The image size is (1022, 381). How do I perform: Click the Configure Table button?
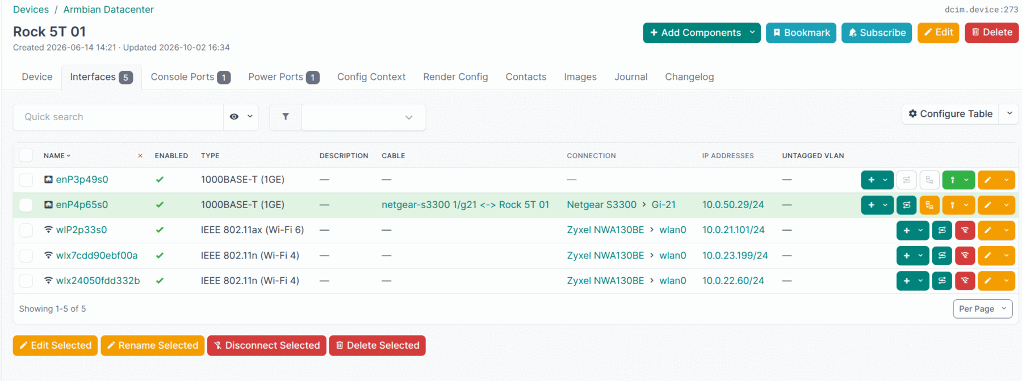coord(950,113)
